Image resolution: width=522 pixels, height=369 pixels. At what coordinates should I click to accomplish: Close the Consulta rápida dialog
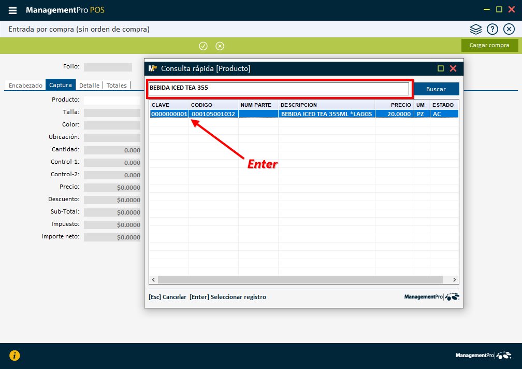(x=453, y=68)
